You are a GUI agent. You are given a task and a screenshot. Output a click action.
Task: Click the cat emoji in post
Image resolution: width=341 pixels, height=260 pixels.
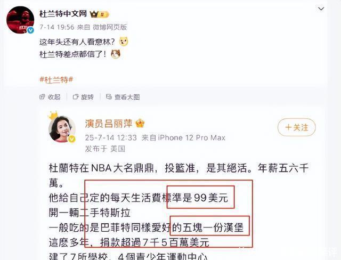coord(116,54)
